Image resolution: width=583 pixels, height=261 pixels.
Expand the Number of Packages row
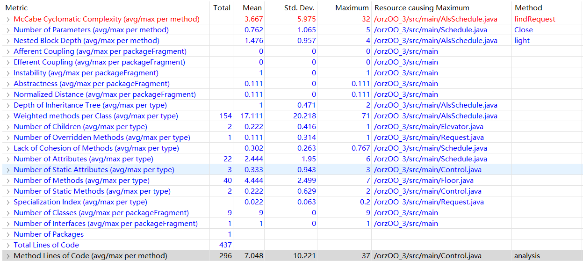8,234
